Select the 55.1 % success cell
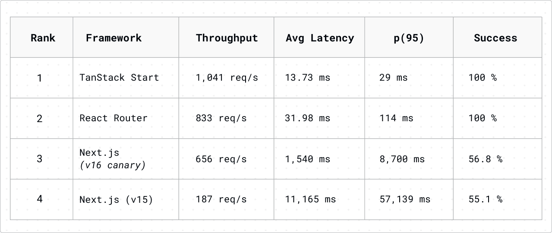Screen dimensions: 552x233 click(485, 199)
